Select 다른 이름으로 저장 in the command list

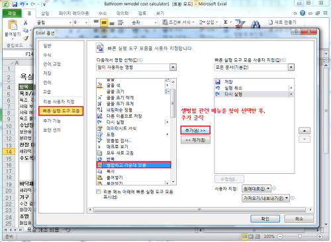click(134, 116)
